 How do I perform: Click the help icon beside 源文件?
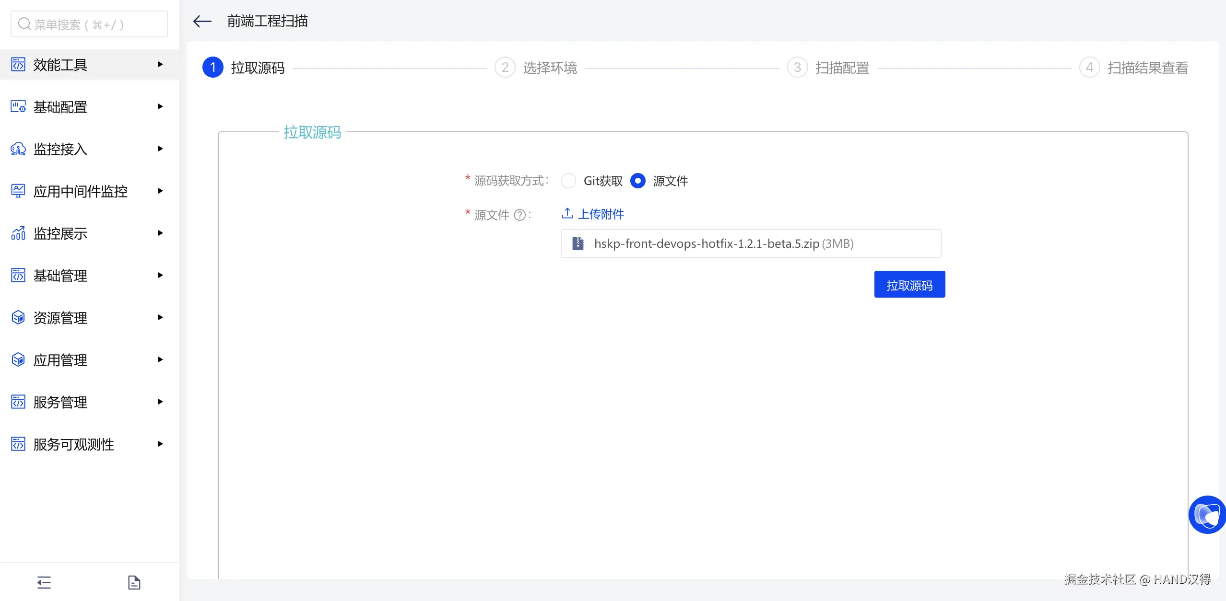tap(519, 215)
